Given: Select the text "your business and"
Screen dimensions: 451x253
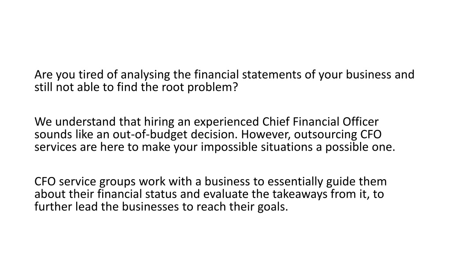Looking at the screenshot, I should pyautogui.click(x=366, y=75).
